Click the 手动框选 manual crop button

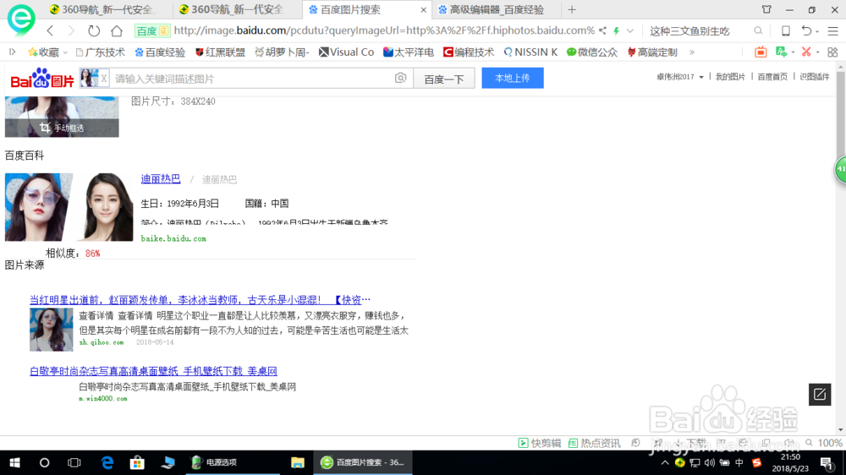(x=62, y=128)
